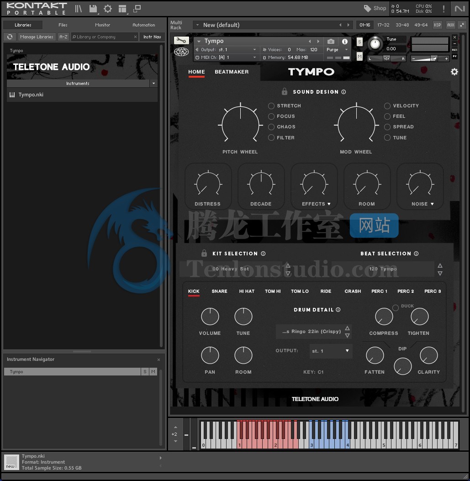Switch to the Monitor tab

pyautogui.click(x=102, y=25)
